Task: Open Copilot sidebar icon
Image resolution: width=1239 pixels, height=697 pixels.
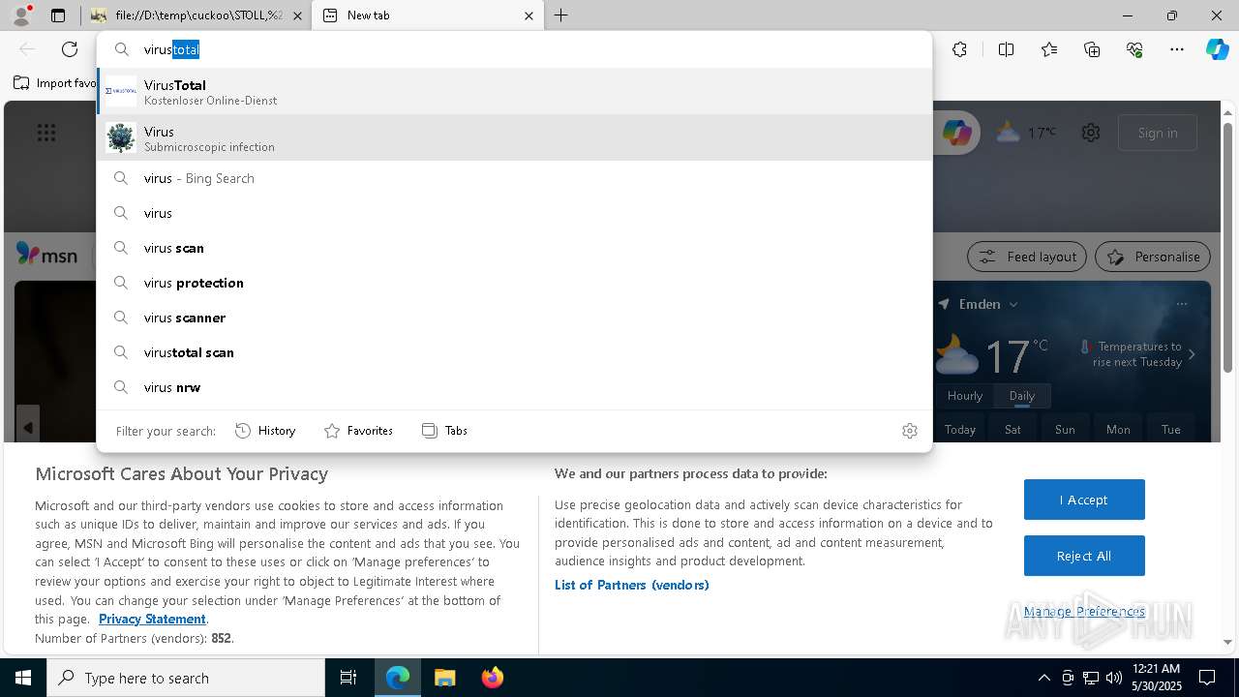Action: click(1218, 49)
